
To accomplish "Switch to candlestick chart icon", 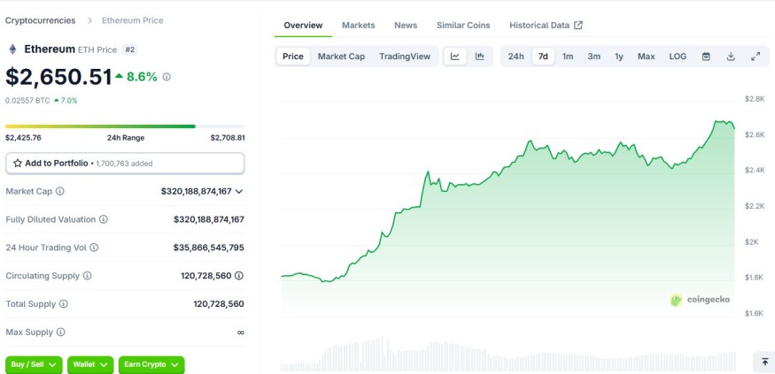I will (x=479, y=57).
